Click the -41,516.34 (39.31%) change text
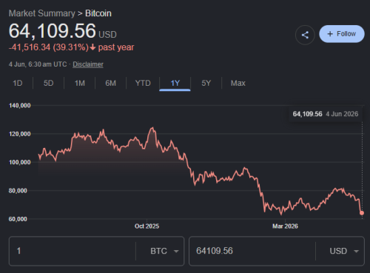 tap(49, 47)
